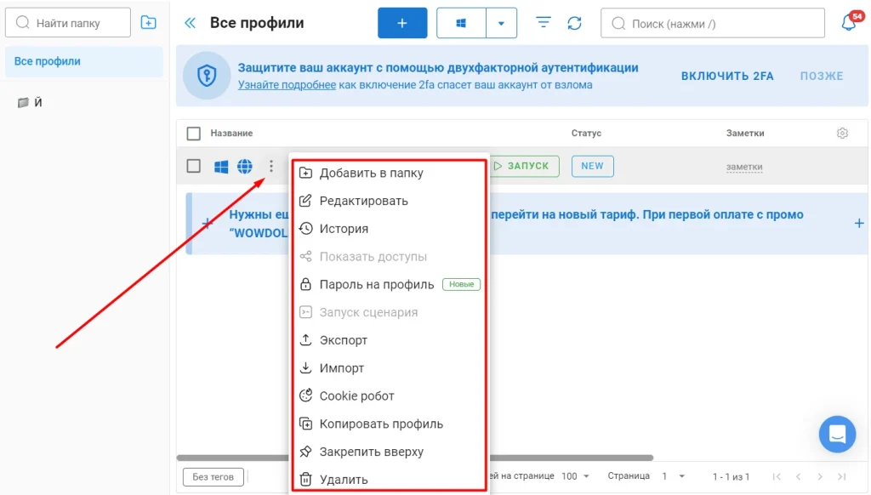Click the Windows quick profile button
Viewport: 871px width, 495px height.
[461, 23]
